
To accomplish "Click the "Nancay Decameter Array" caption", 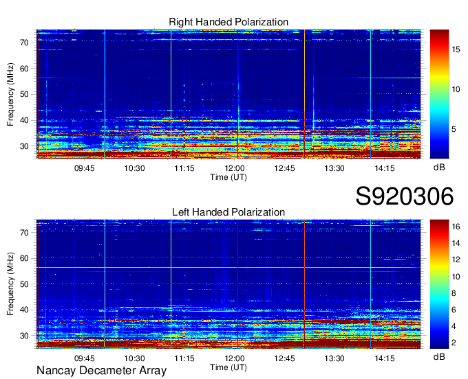I will 101,371.
